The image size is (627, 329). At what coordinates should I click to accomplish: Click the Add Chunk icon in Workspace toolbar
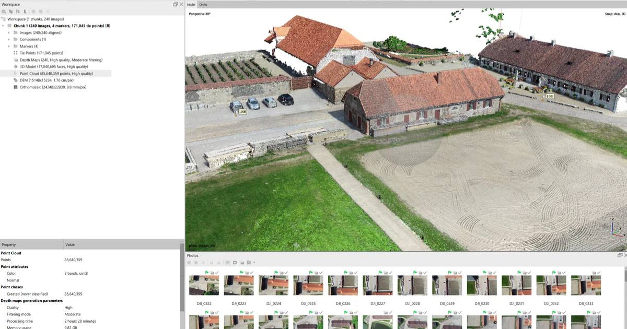pos(4,11)
